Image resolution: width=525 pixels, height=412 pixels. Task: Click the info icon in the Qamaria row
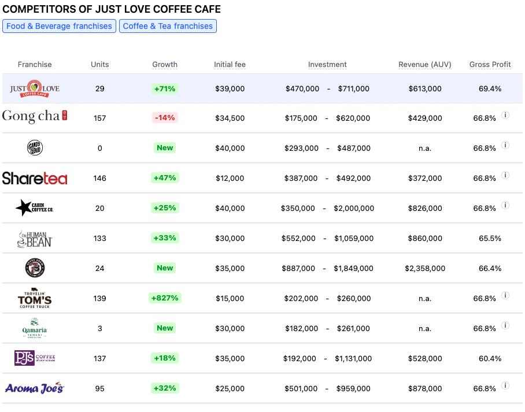pos(505,325)
